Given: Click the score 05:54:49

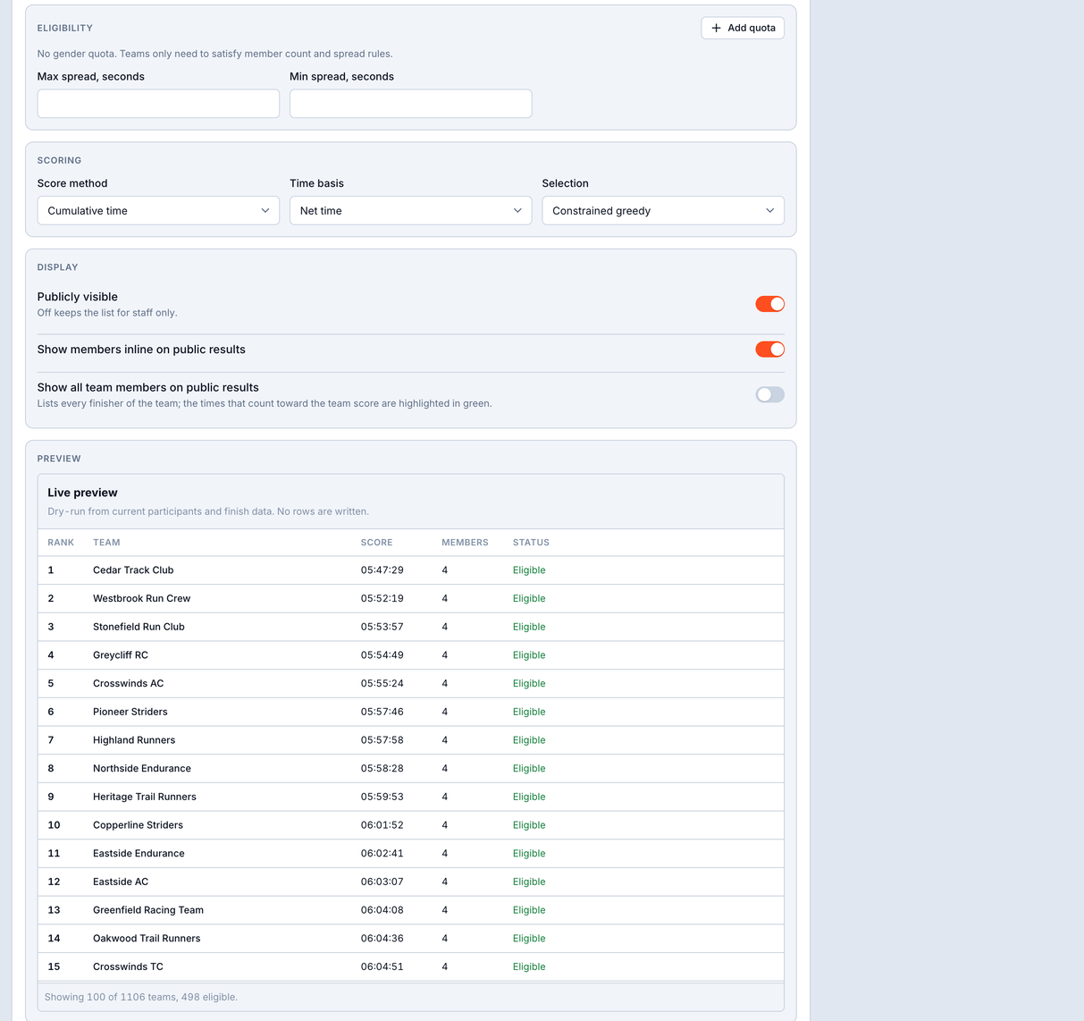Looking at the screenshot, I should [382, 655].
